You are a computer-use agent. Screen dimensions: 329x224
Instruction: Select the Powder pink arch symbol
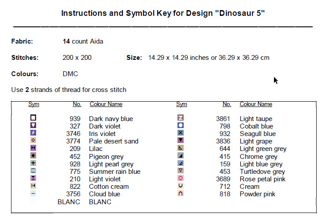tap(180, 193)
